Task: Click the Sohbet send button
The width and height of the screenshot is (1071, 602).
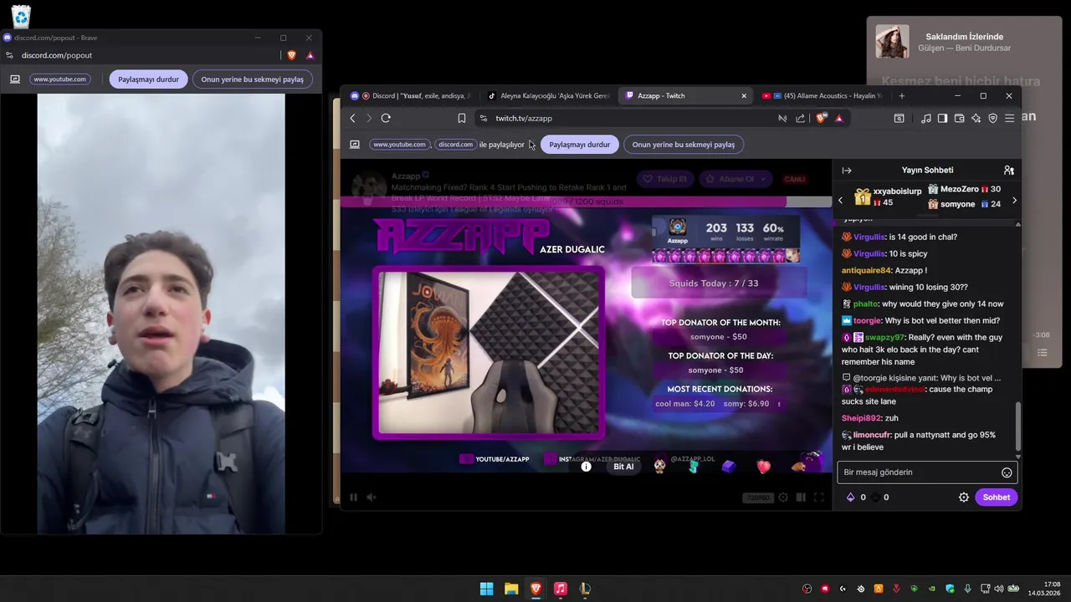Action: tap(997, 497)
